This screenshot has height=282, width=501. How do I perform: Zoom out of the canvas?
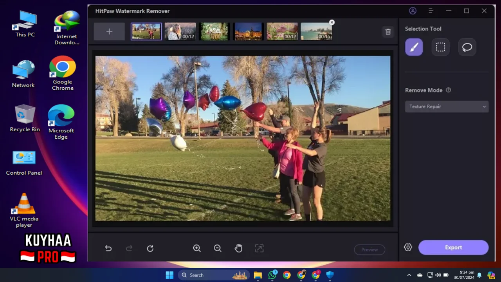[218, 248]
